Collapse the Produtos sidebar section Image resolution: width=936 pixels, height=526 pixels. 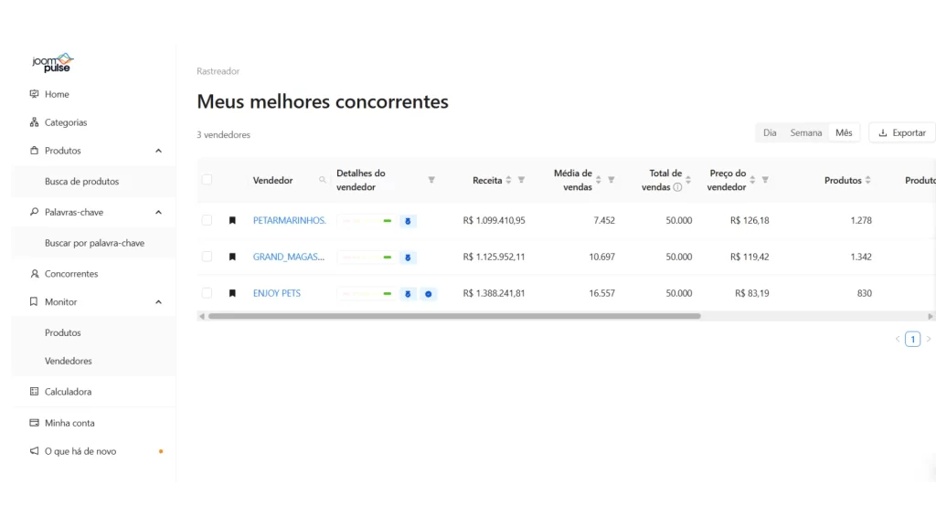click(x=158, y=151)
